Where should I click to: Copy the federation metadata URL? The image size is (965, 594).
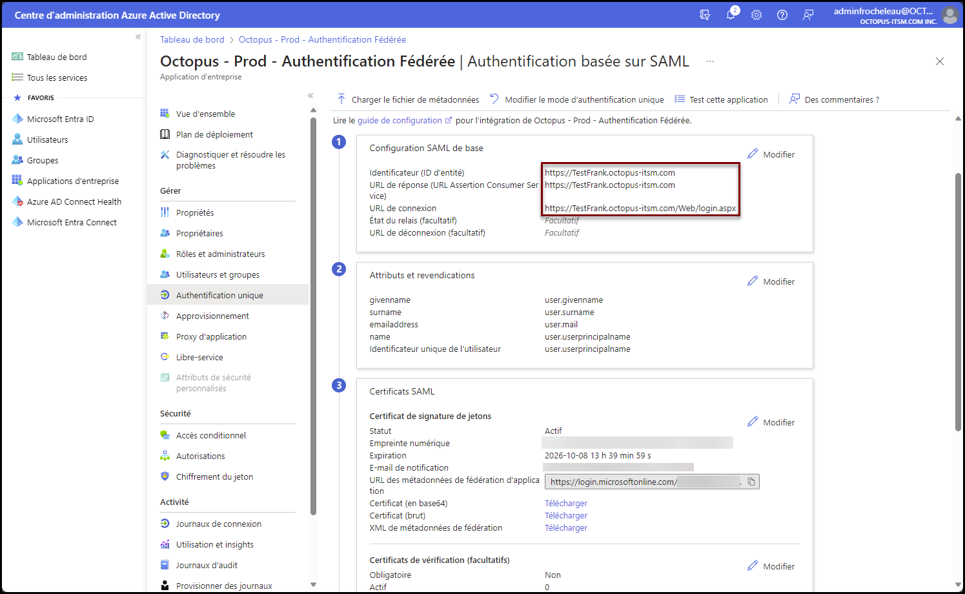751,482
